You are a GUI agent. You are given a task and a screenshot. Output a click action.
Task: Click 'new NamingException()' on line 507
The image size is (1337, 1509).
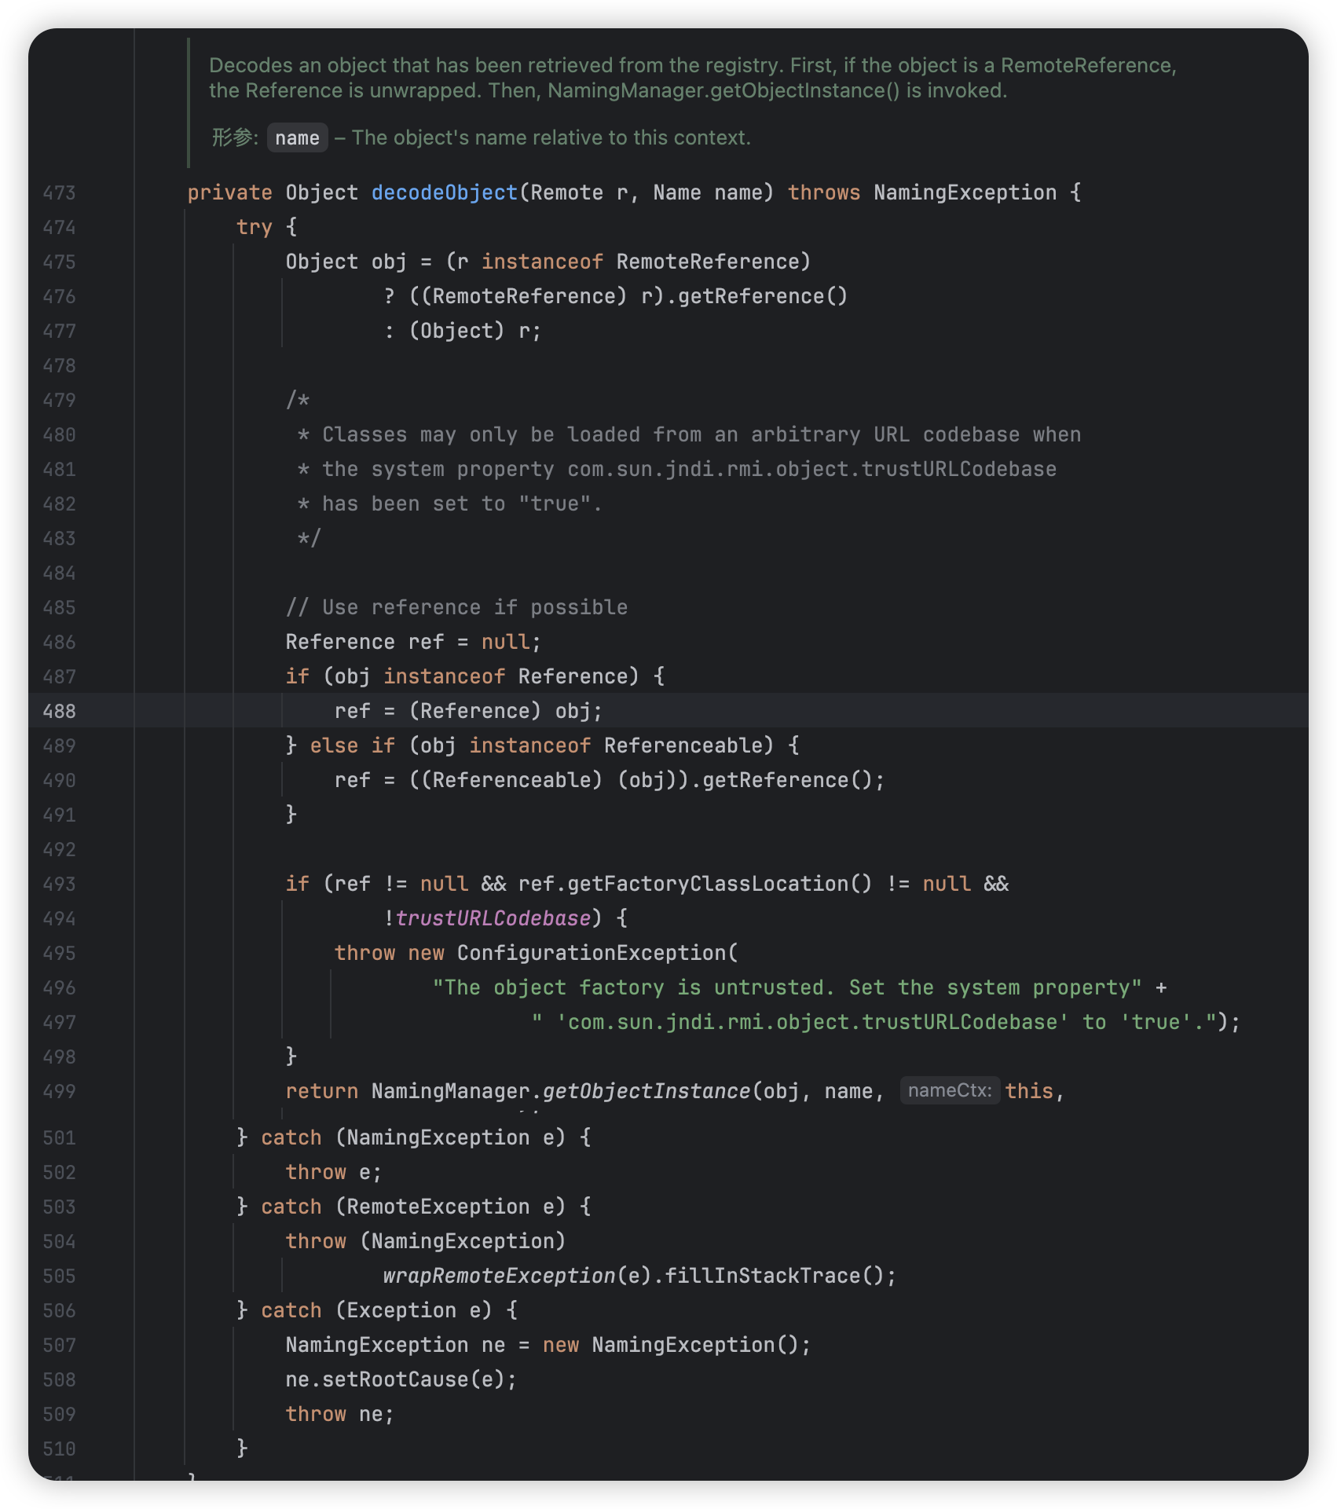670,1345
